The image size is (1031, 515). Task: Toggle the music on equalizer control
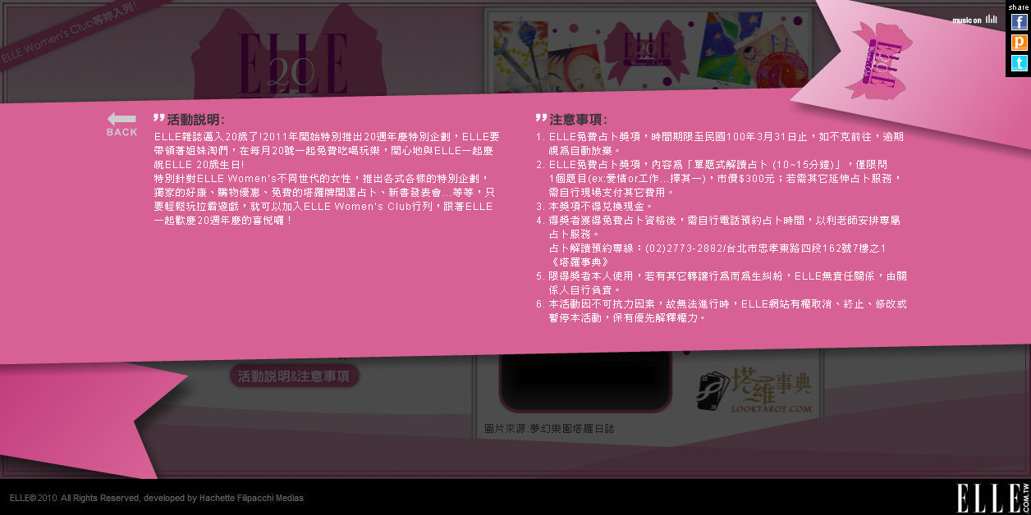[x=975, y=20]
